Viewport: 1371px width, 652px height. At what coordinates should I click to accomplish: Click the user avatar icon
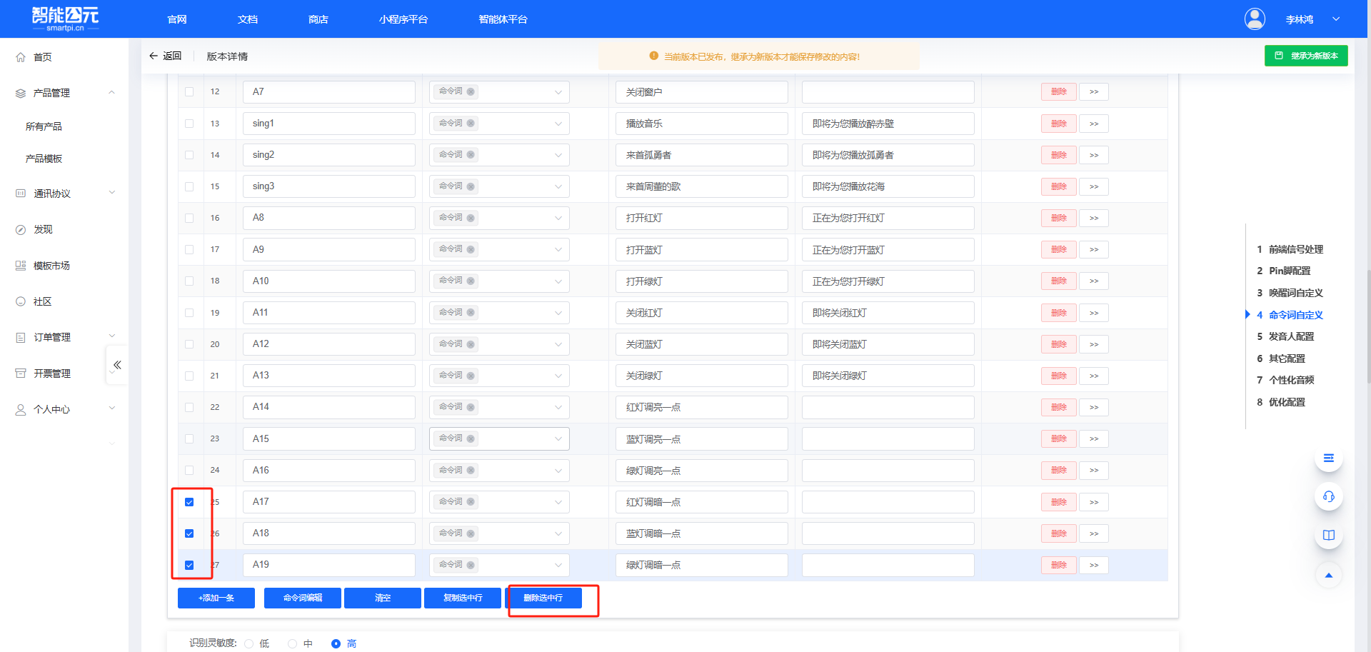[x=1255, y=19]
